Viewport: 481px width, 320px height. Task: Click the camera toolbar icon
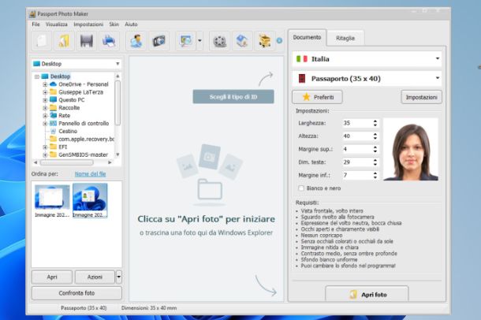click(x=159, y=41)
